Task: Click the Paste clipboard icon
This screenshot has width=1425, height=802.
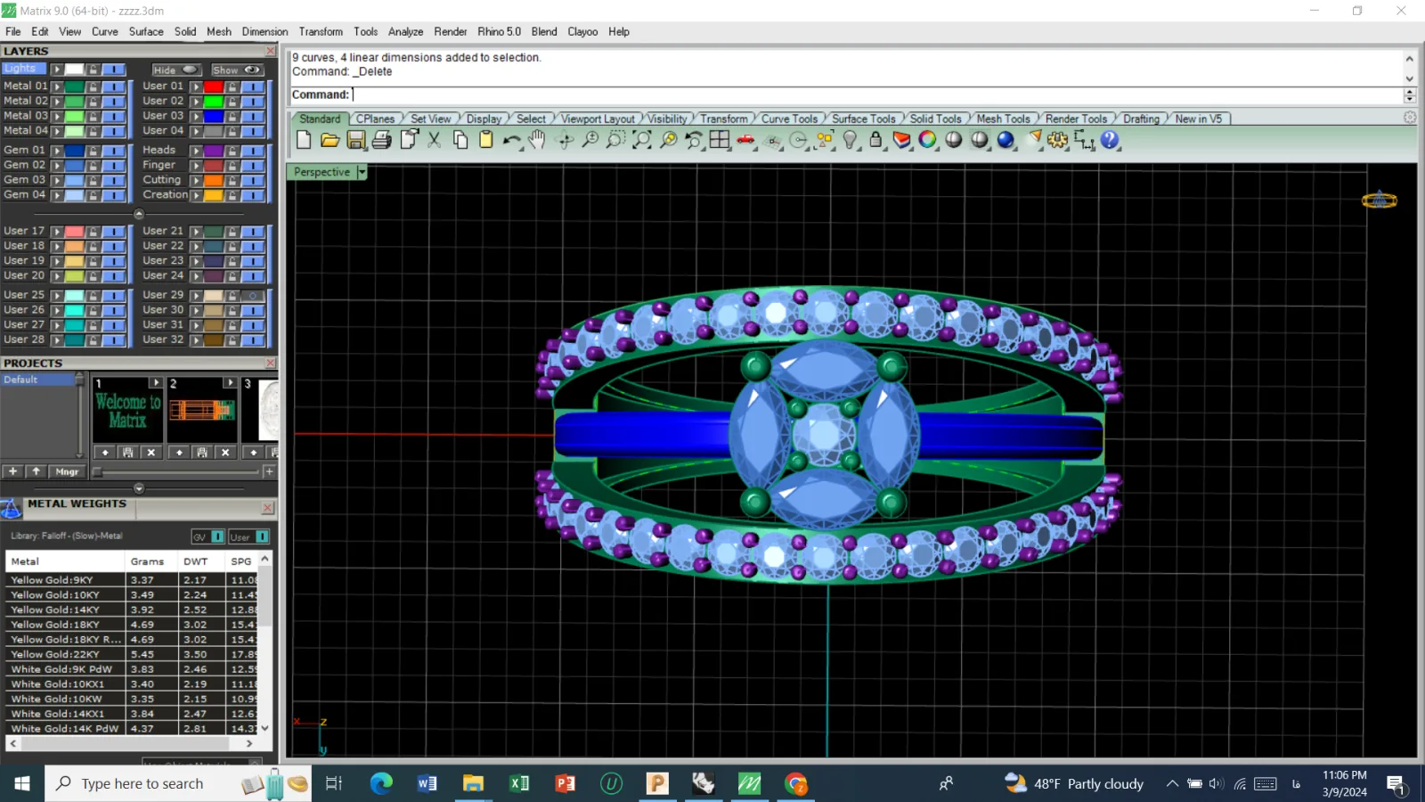Action: (486, 140)
